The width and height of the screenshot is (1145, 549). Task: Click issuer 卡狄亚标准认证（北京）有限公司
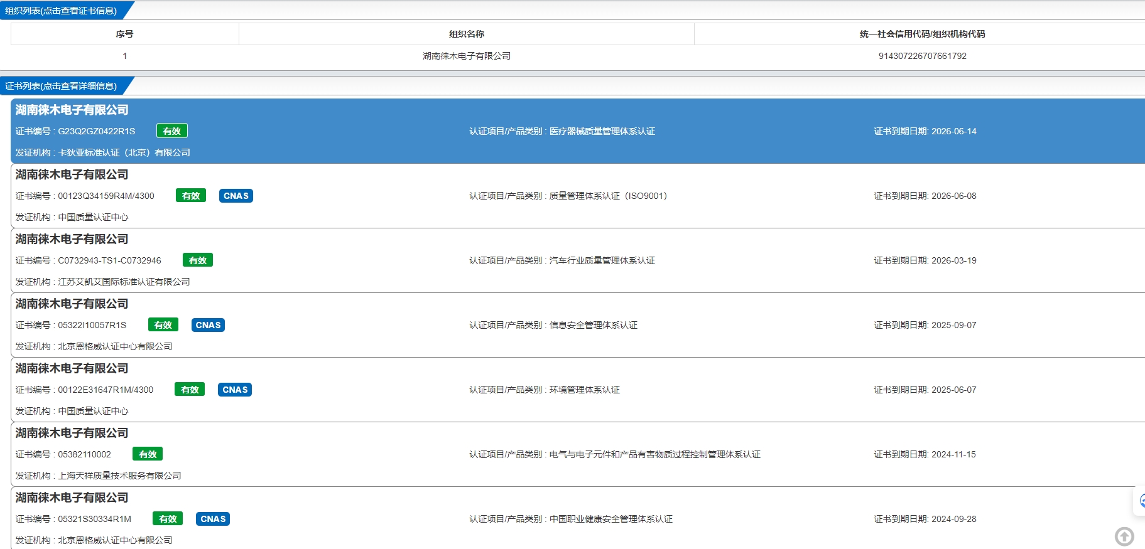(x=124, y=152)
